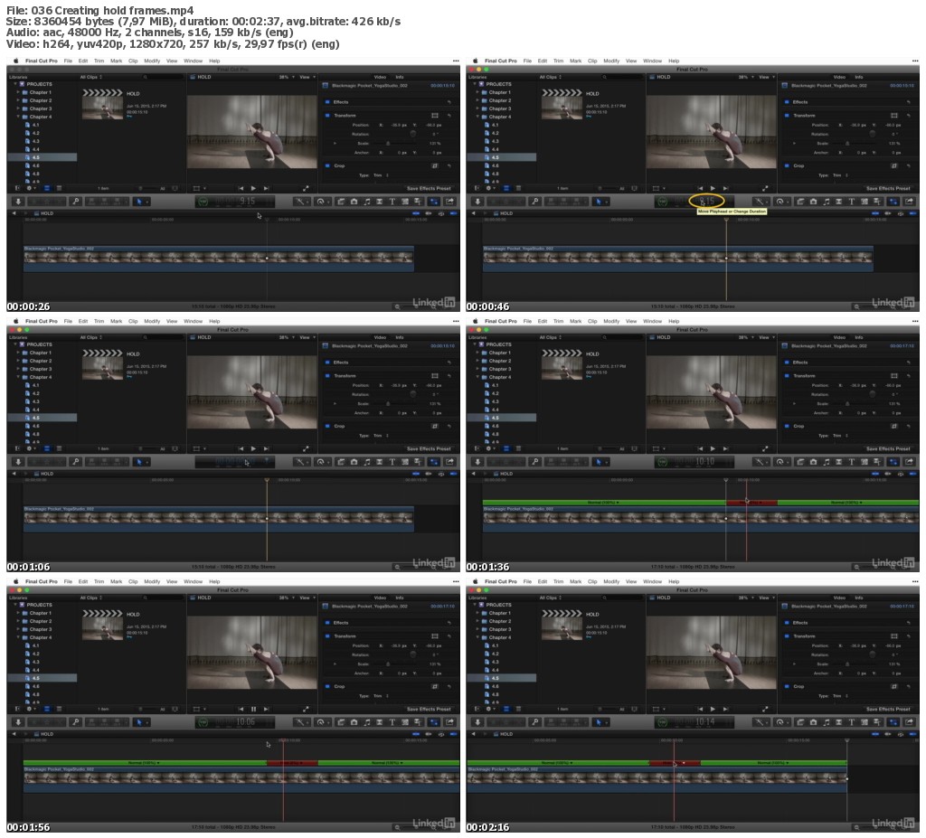Select project 4.6 in 00:01:06 library list
926x838 pixels.
[x=36, y=426]
